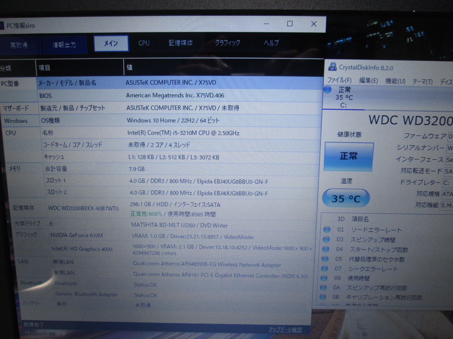Open the グラフィック tab
Screen dimensions: 453x339
click(x=227, y=43)
